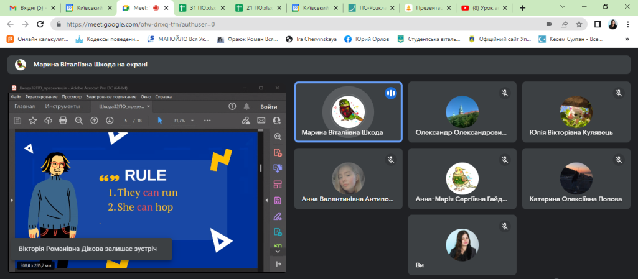This screenshot has height=279, width=638.
Task: Go to previous page with up arrow
Action: click(95, 121)
